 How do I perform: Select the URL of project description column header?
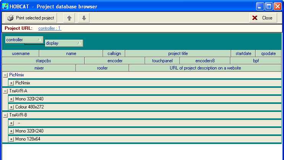[x=205, y=68]
